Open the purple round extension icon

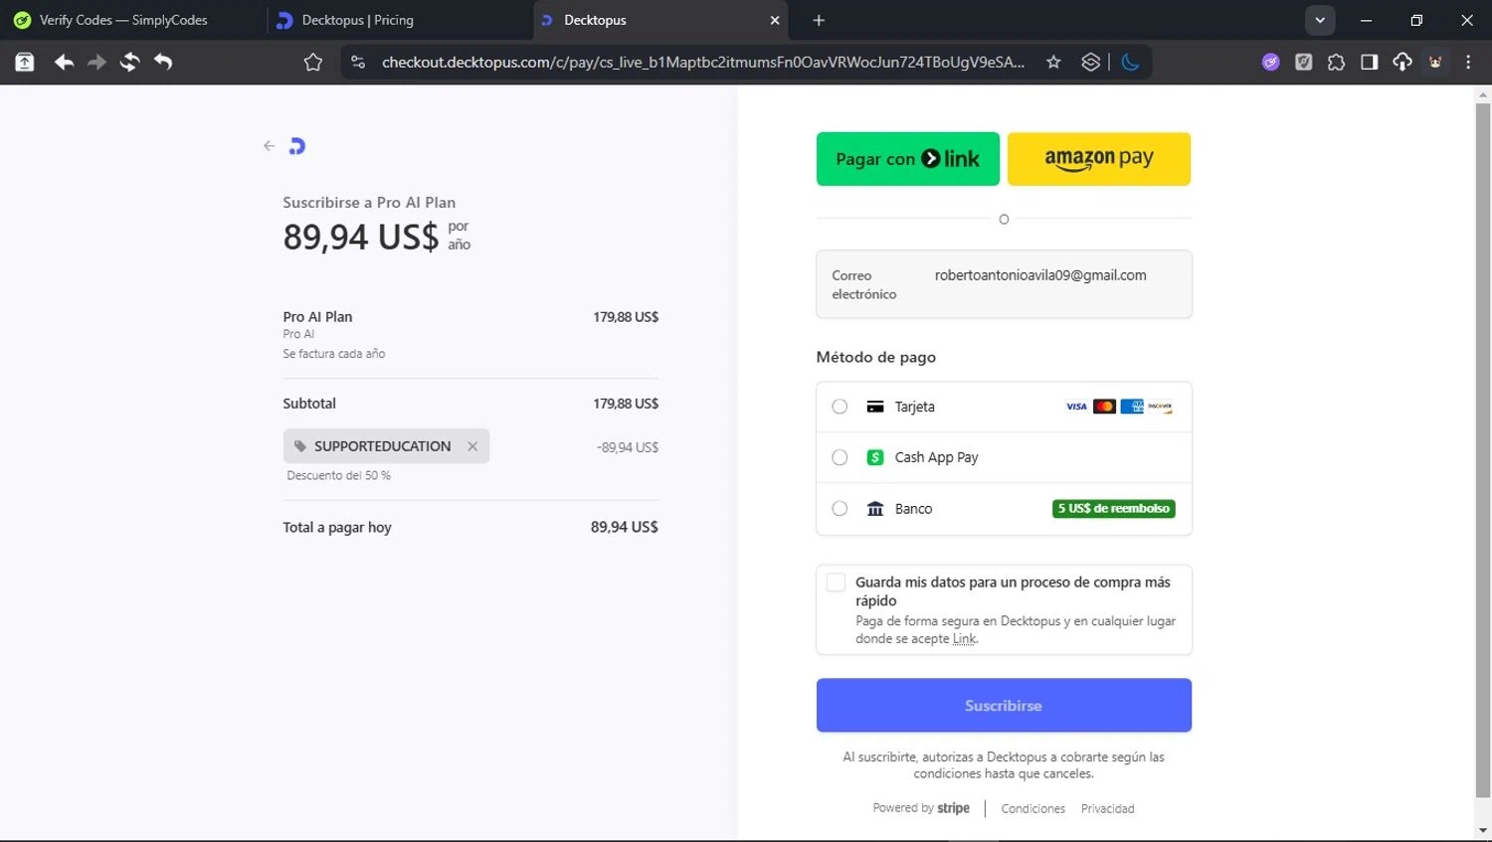pos(1271,63)
